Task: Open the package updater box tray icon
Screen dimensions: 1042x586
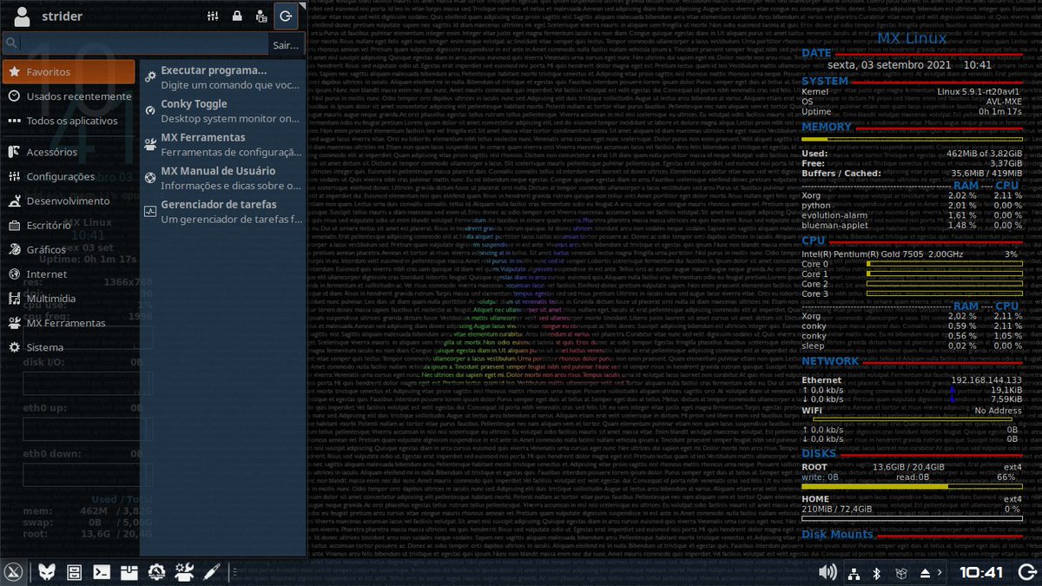Action: (901, 573)
